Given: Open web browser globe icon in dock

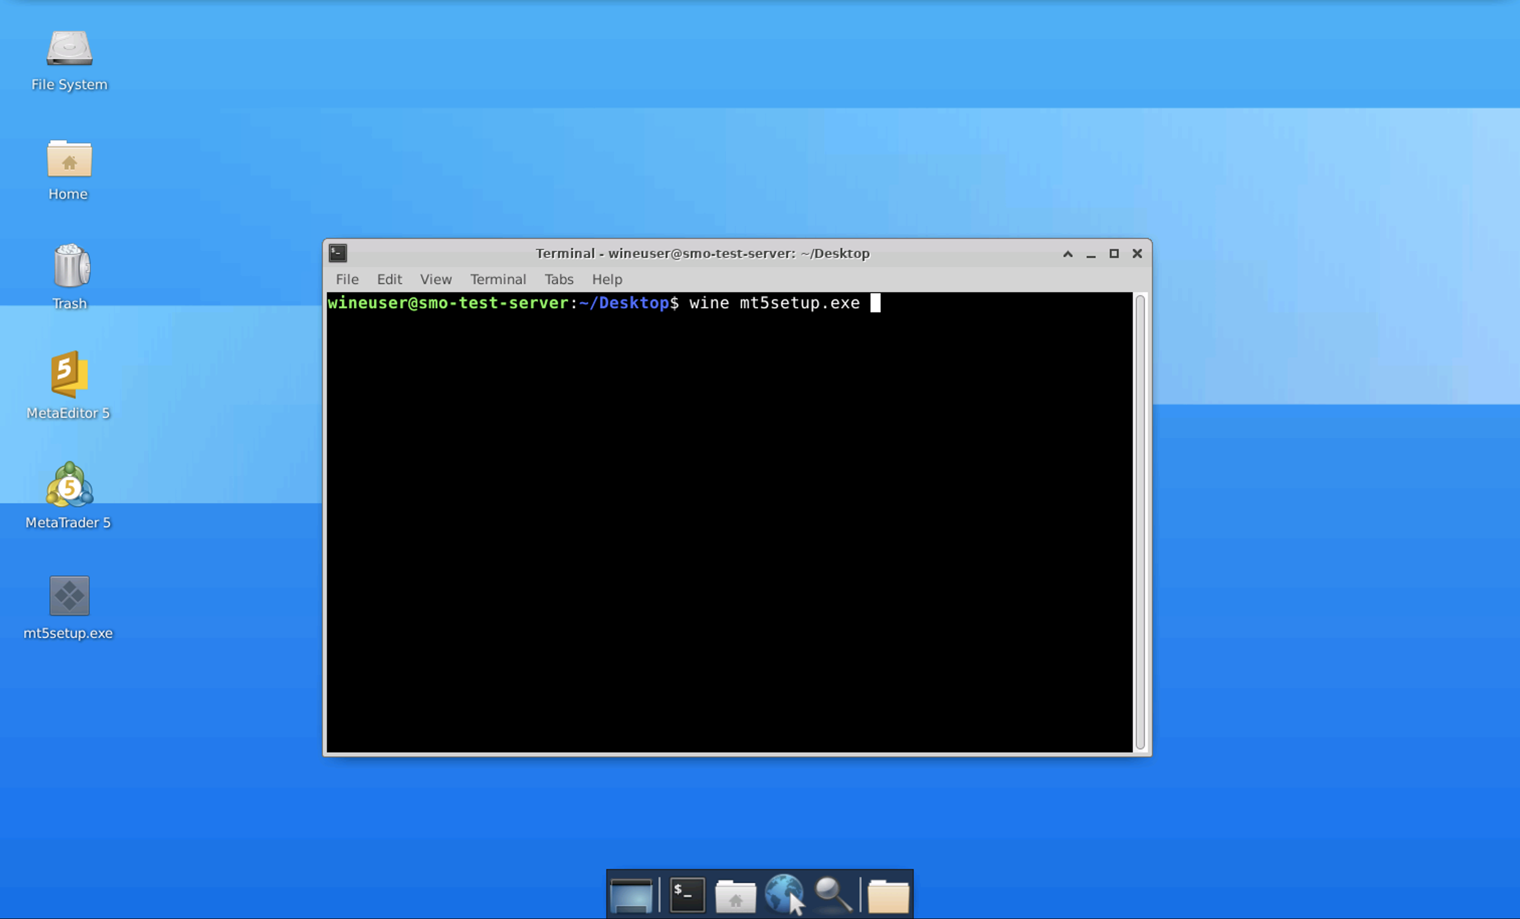Looking at the screenshot, I should (783, 894).
